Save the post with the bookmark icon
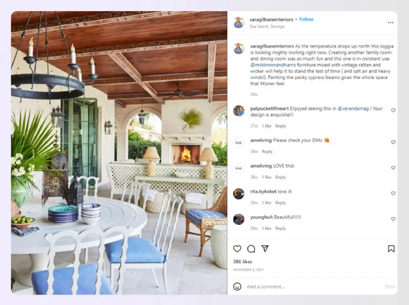409x305 pixels. [x=391, y=249]
